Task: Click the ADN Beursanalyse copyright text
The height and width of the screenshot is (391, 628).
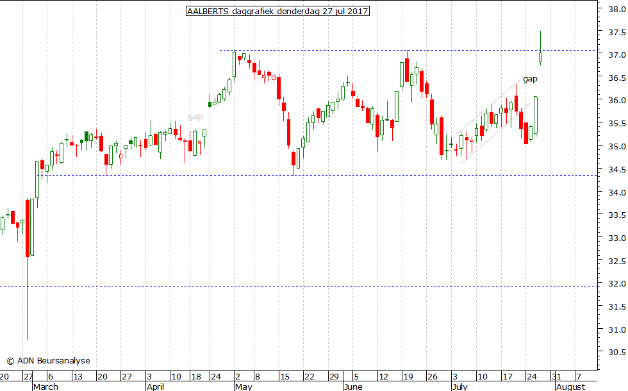Action: point(49,360)
